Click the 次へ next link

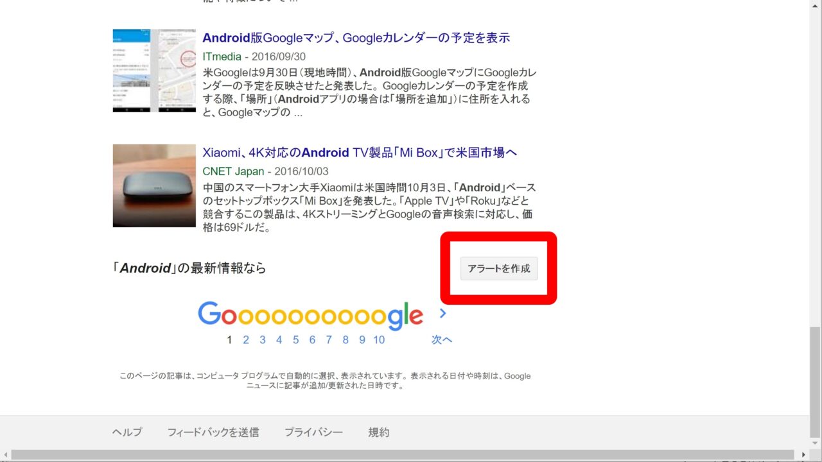point(442,340)
